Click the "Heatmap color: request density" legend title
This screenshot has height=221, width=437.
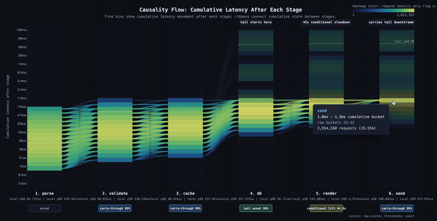[x=394, y=6]
